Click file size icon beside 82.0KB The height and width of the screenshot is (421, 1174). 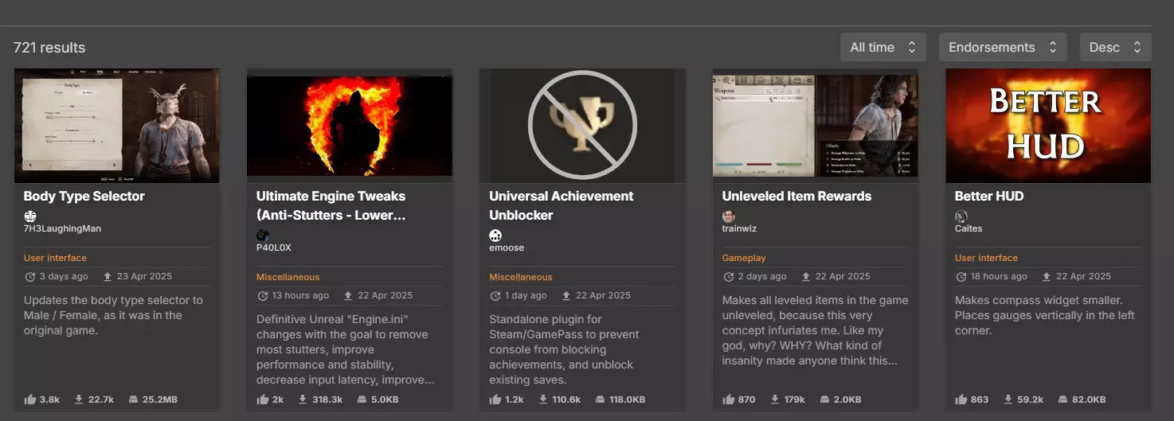[x=1063, y=399]
